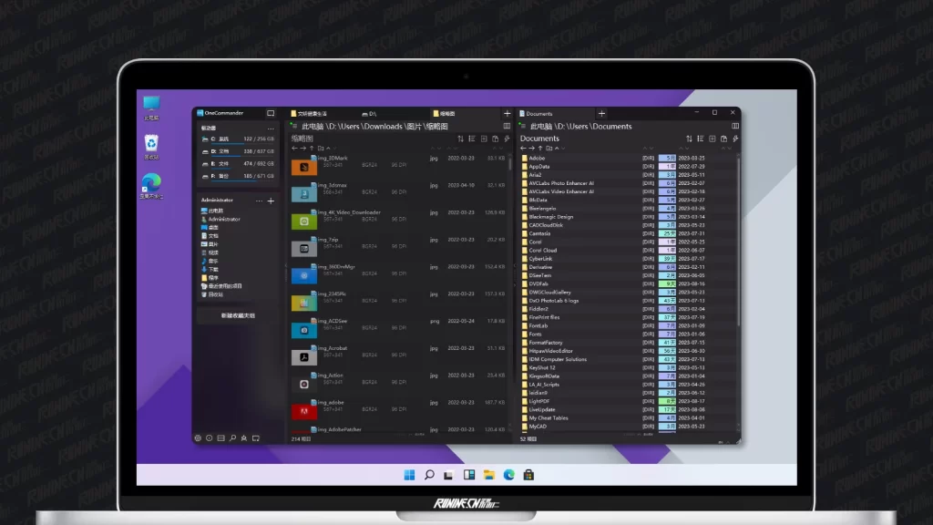
Task: Add a new tab in the Documents pane
Action: click(601, 114)
